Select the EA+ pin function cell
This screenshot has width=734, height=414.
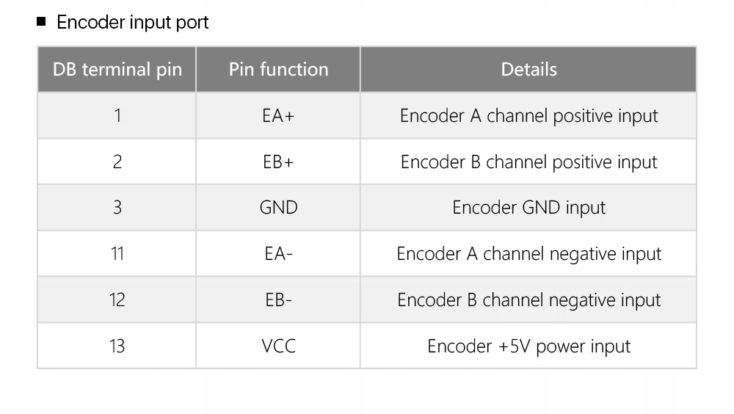click(278, 116)
